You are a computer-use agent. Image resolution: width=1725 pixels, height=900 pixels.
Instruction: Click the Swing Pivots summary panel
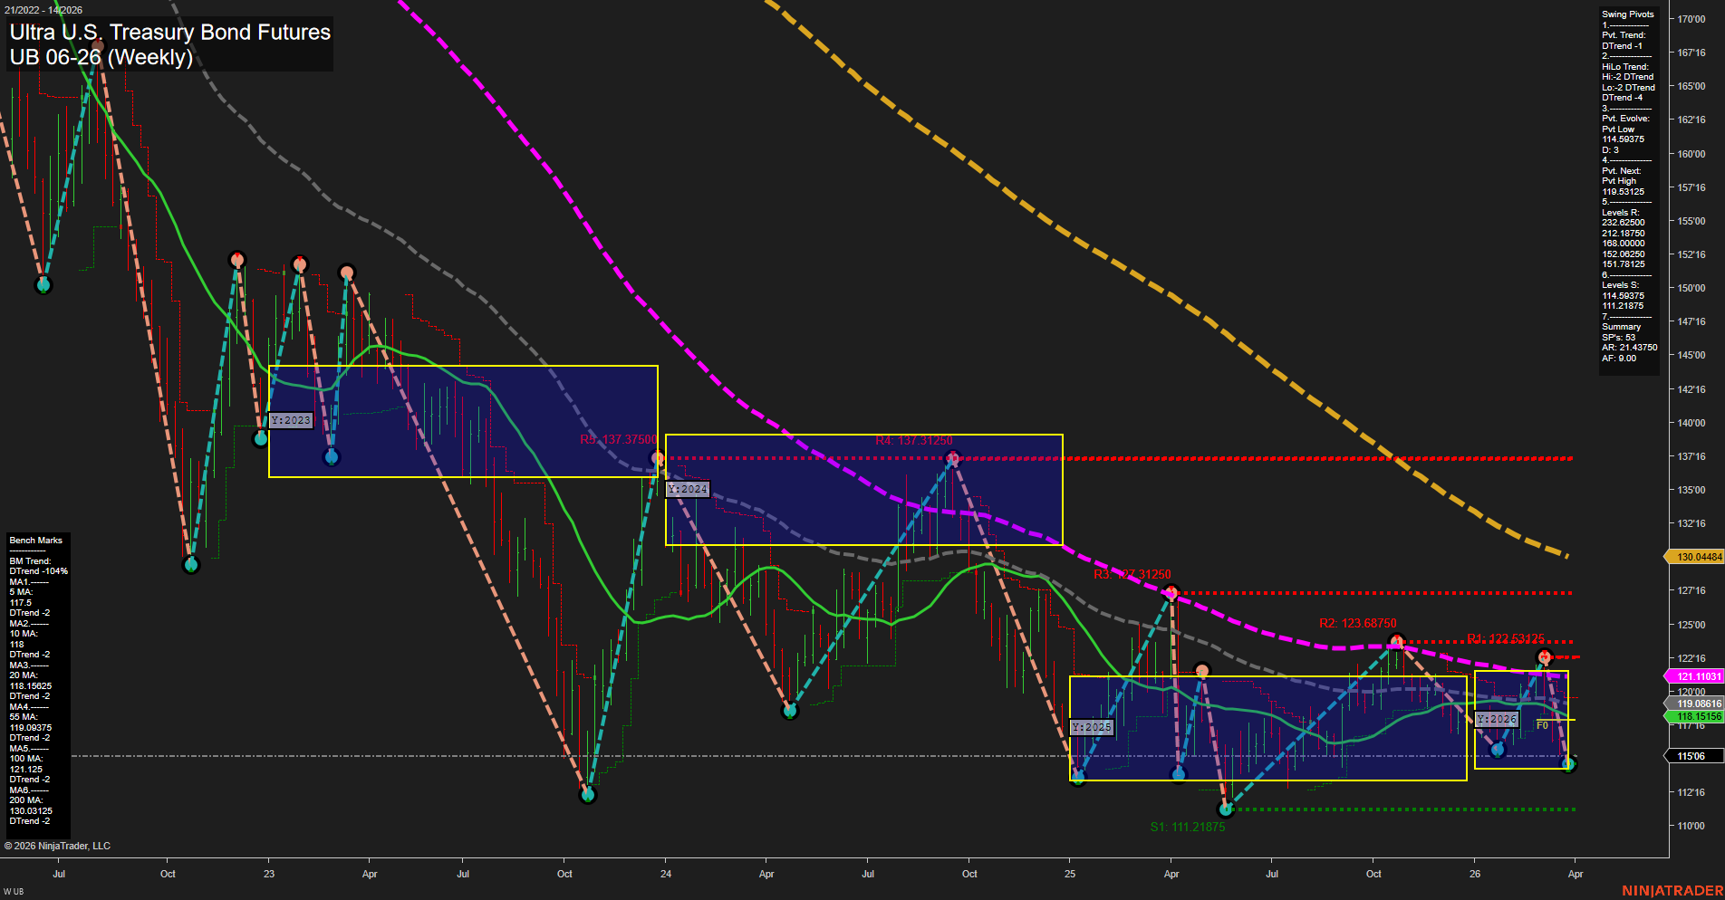click(x=1628, y=181)
